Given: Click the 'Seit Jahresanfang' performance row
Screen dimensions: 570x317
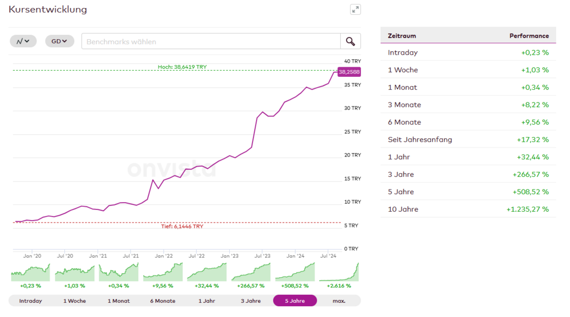Looking at the screenshot, I should tap(468, 139).
